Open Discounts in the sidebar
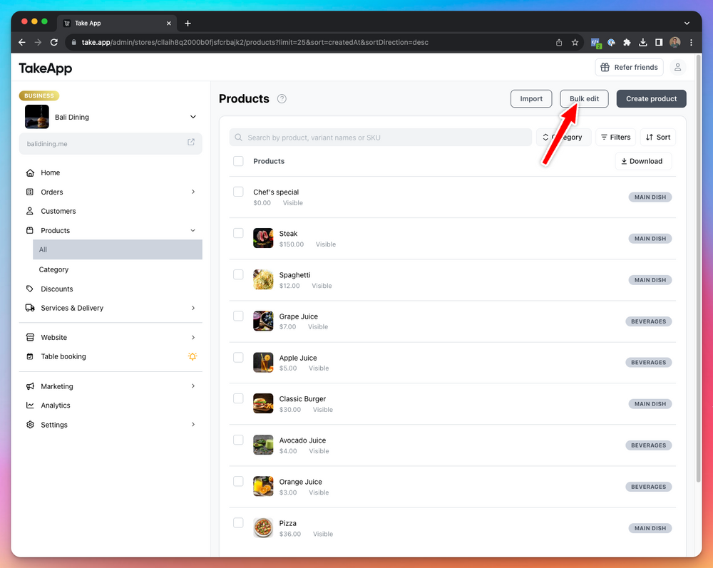 click(x=57, y=289)
